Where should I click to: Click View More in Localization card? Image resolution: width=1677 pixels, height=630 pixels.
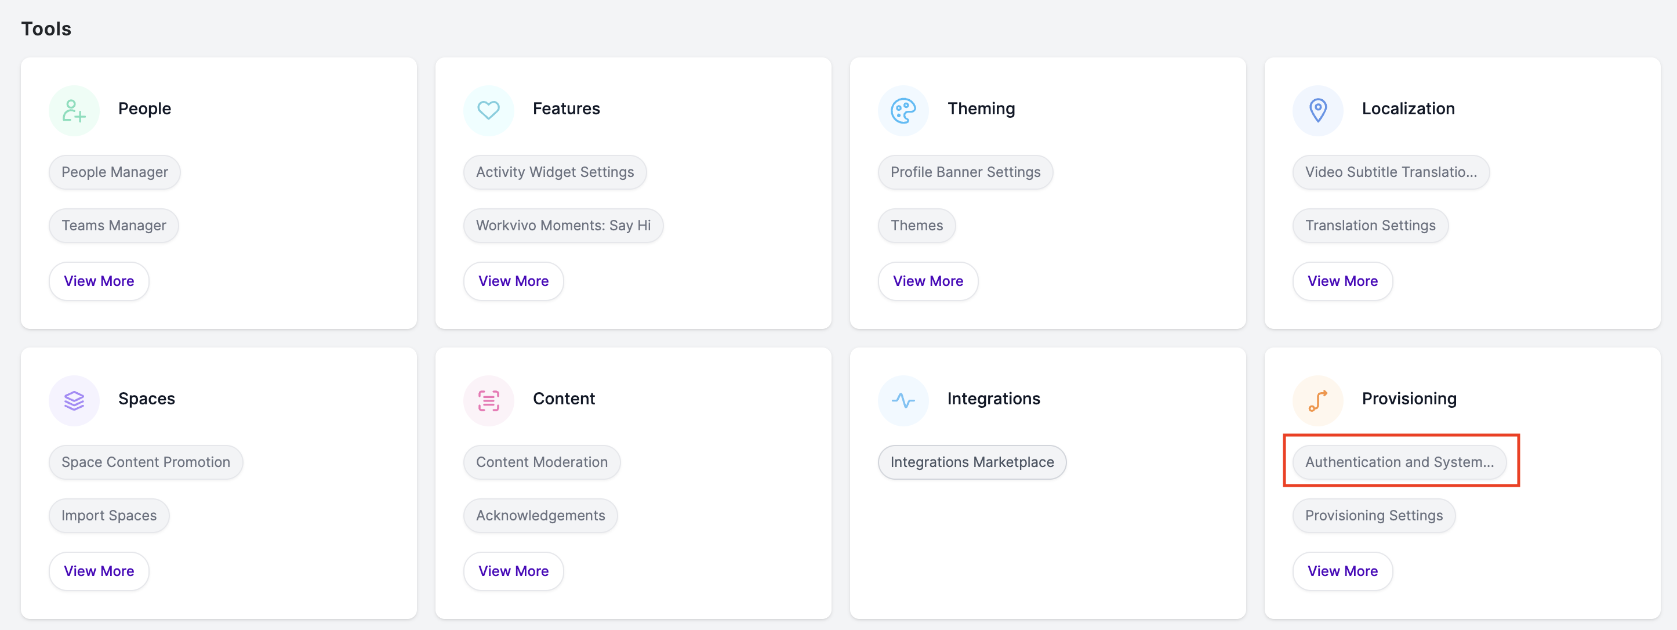click(x=1342, y=281)
